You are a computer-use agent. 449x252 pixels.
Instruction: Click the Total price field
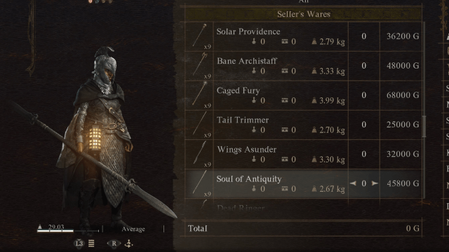point(304,228)
